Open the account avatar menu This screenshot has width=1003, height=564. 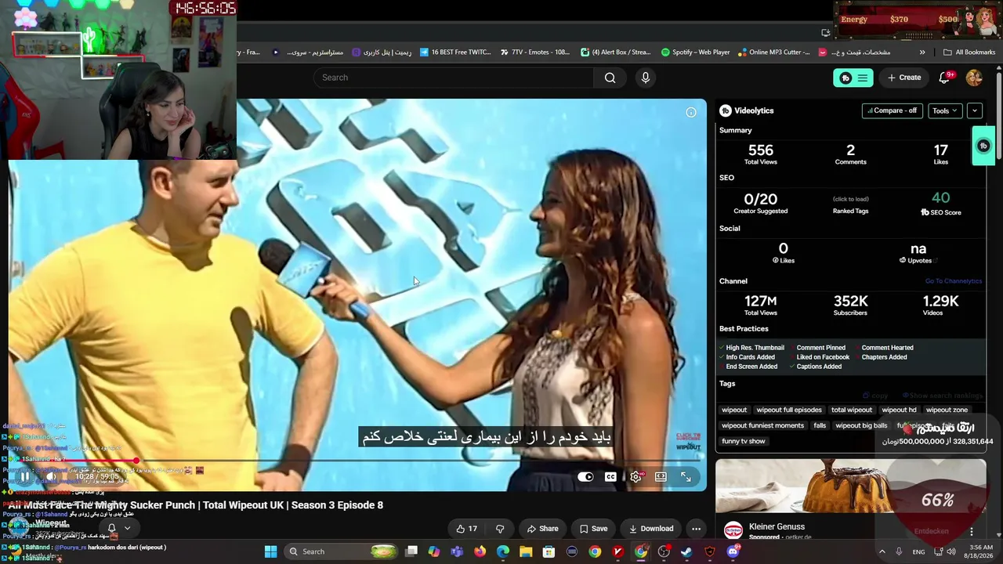point(974,78)
